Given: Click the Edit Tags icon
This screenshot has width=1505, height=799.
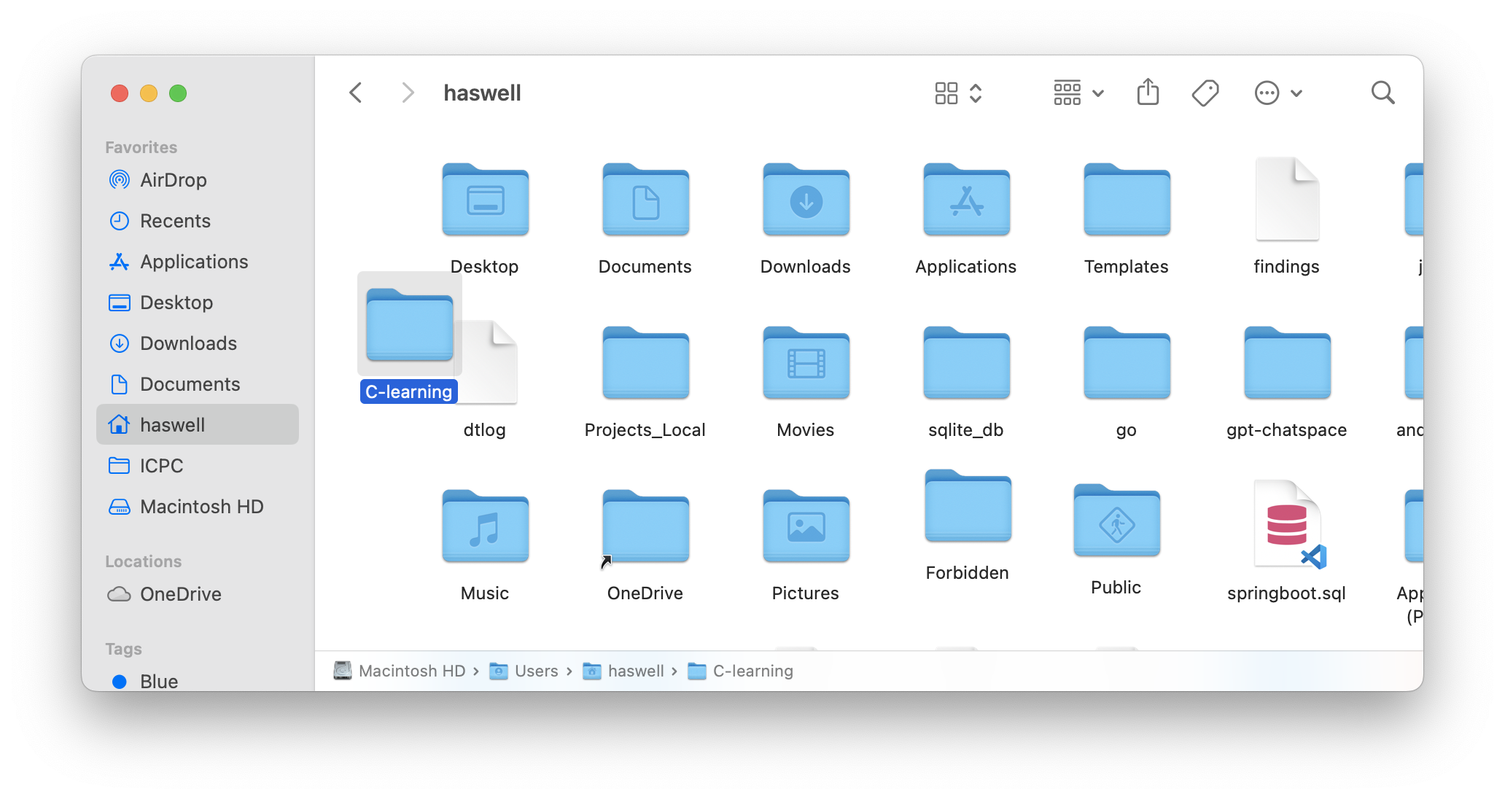Looking at the screenshot, I should coord(1205,93).
